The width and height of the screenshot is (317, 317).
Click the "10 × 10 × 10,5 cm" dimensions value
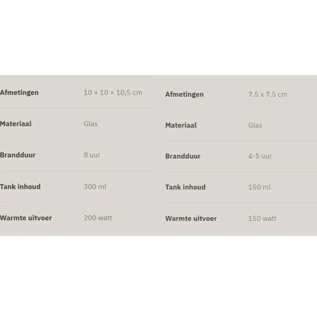tap(113, 93)
